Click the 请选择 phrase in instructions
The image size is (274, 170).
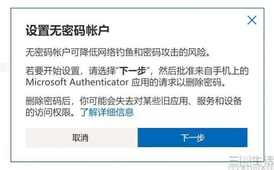(x=102, y=71)
